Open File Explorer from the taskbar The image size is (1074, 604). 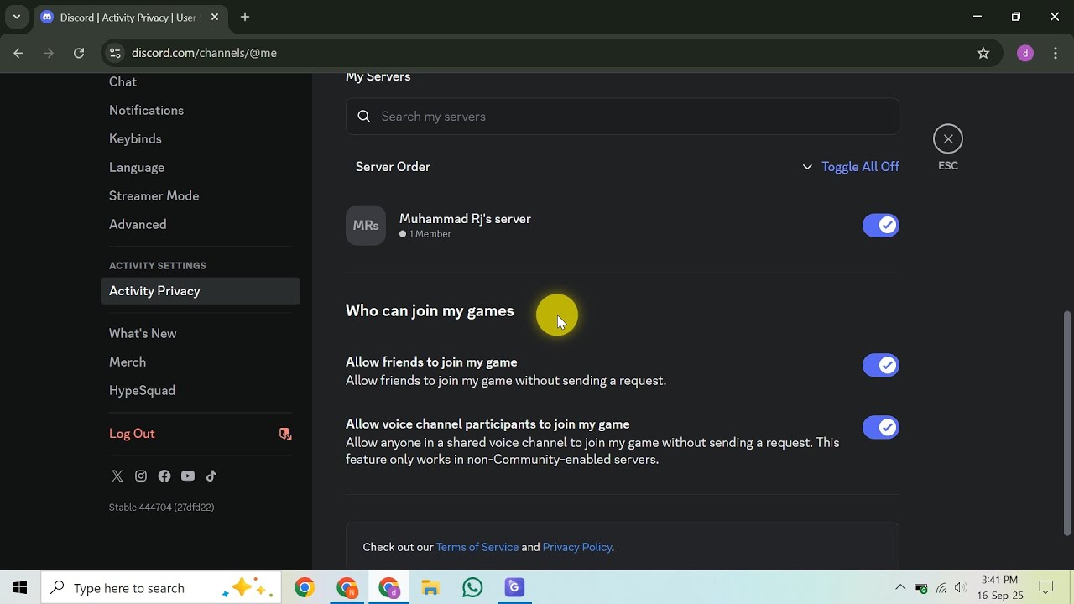(430, 588)
